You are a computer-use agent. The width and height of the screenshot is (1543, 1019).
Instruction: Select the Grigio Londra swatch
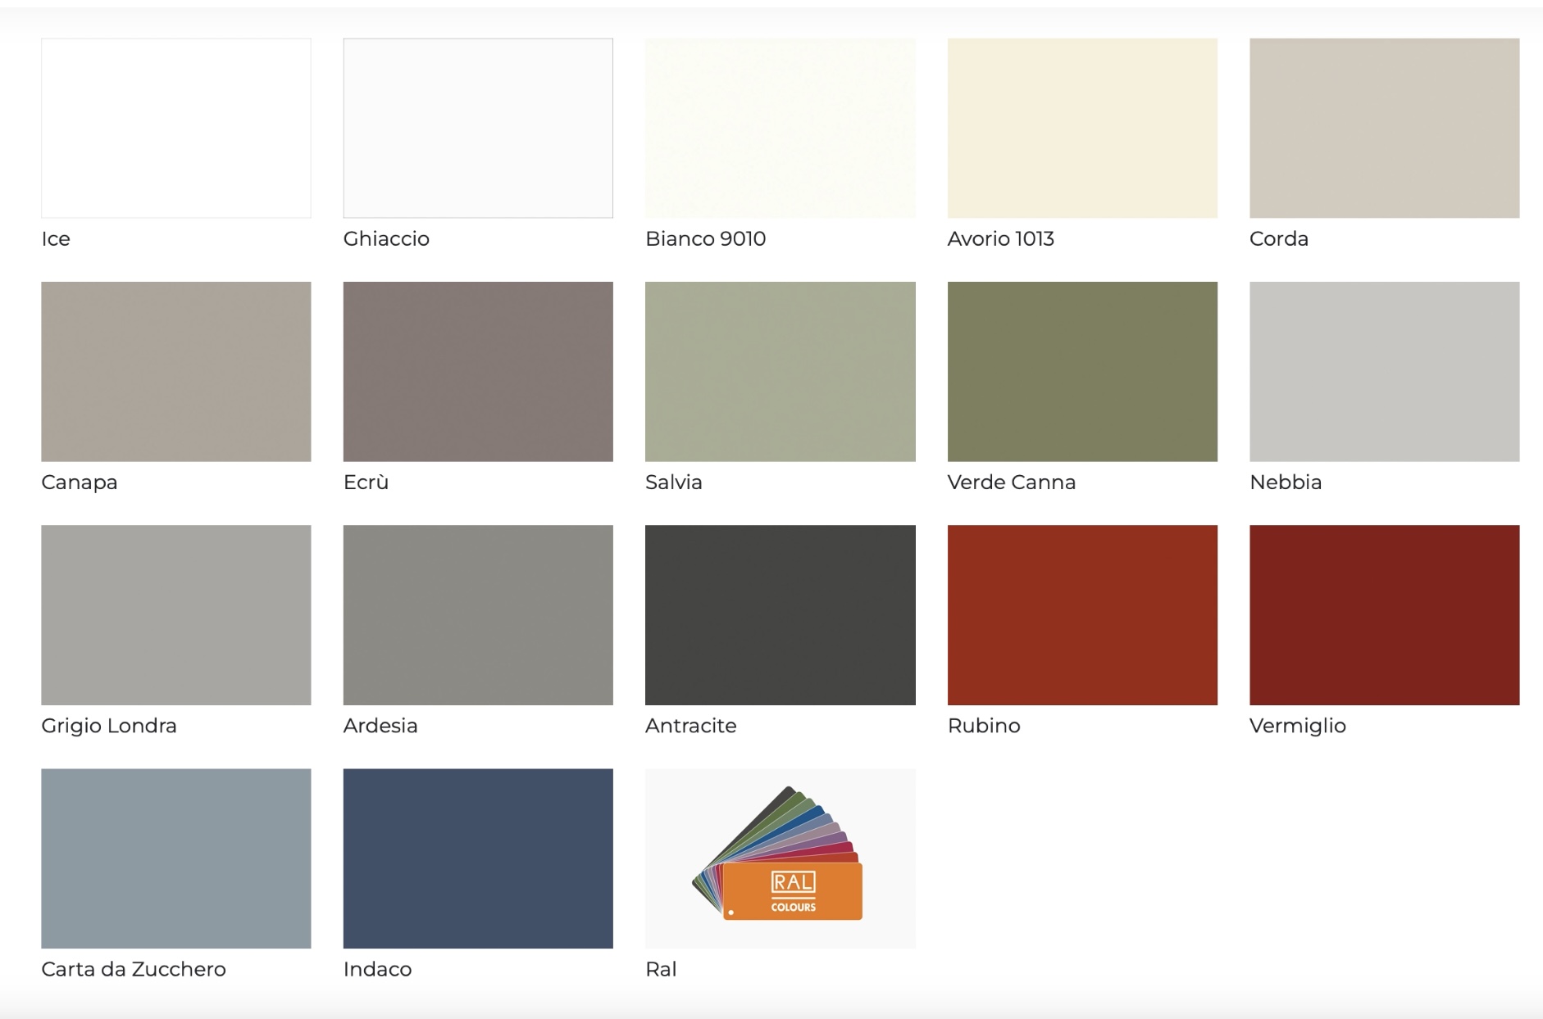pos(176,615)
